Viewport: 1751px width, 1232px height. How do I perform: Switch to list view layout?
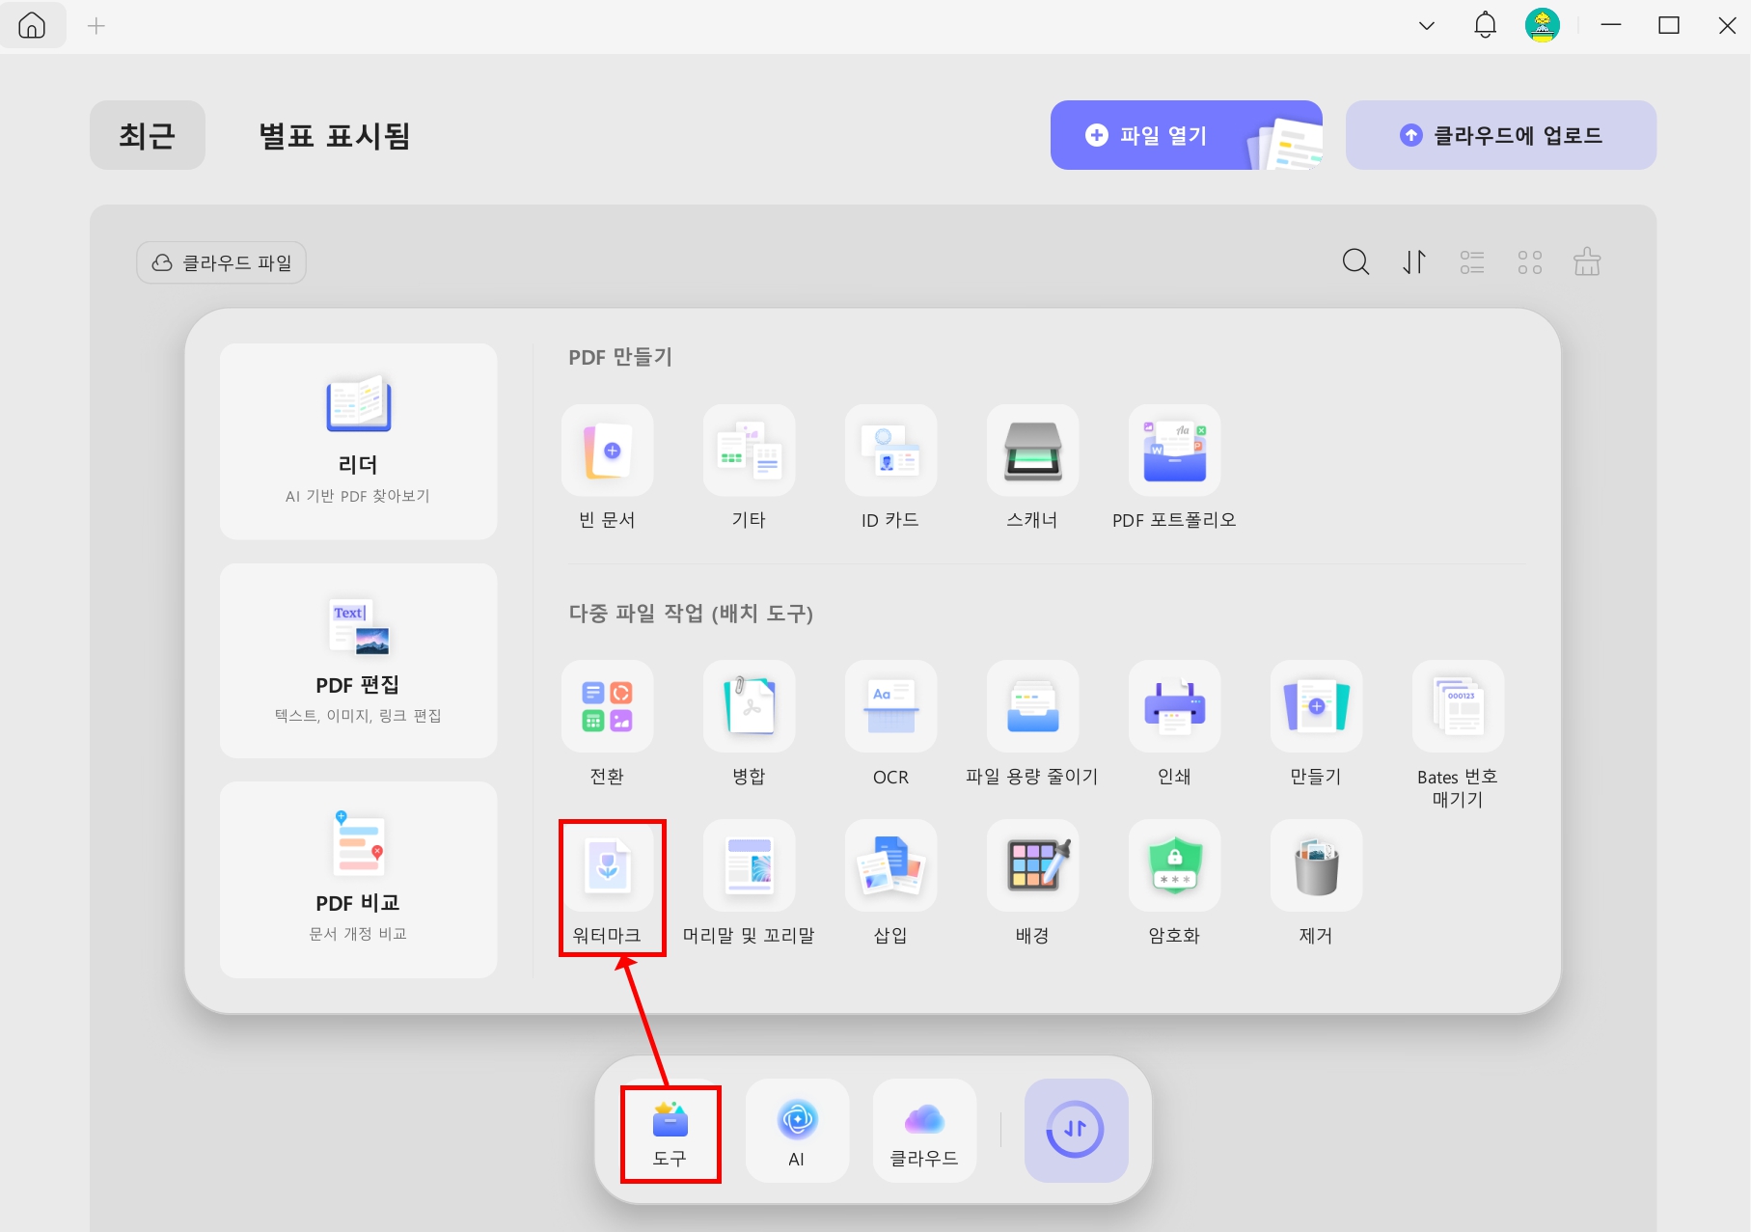click(x=1472, y=261)
